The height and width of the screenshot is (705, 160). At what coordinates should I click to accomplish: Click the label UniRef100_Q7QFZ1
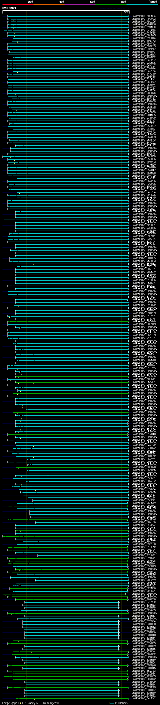pos(143,124)
